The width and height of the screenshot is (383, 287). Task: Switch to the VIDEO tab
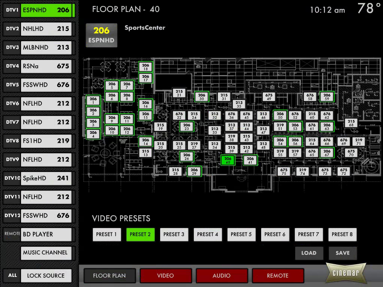pyautogui.click(x=166, y=276)
